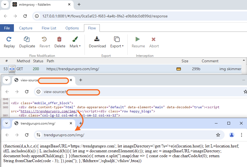This screenshot has width=247, height=167.
Task: View site info in view-source window
Action: pos(38,92)
